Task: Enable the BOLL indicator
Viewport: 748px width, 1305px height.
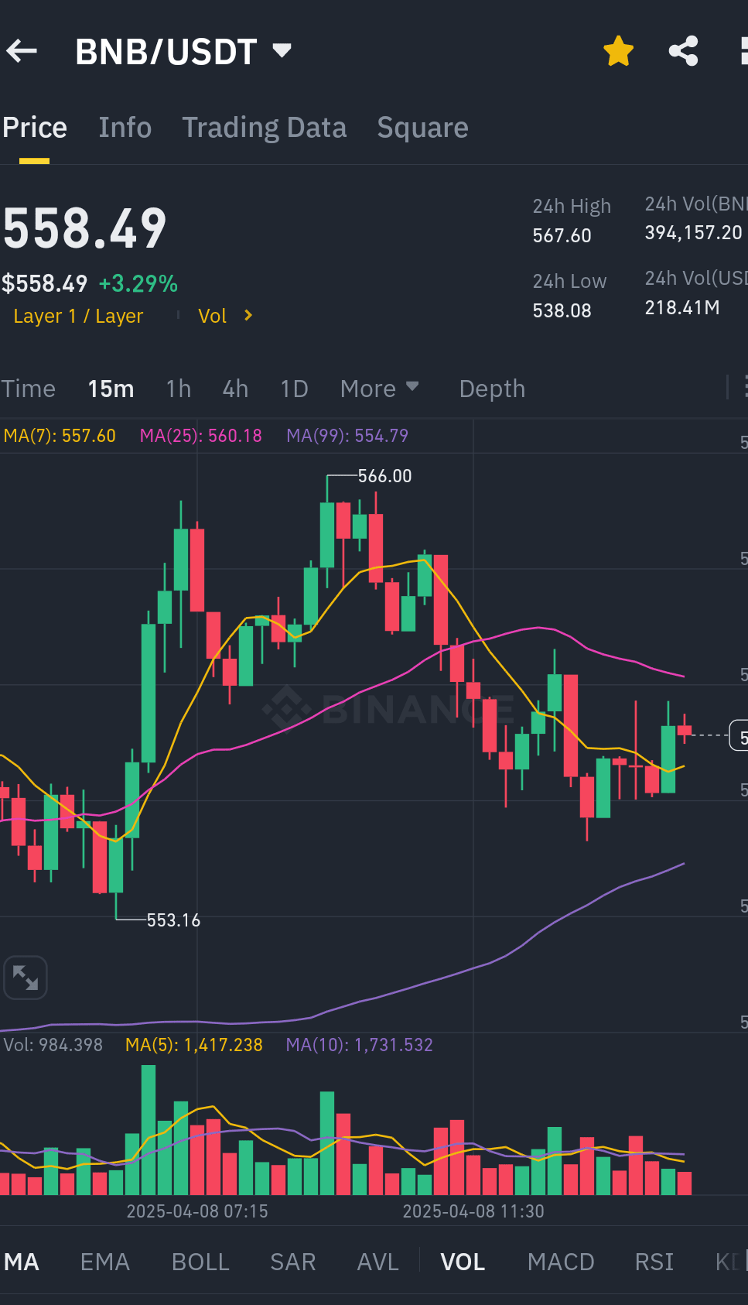Action: point(200,1262)
